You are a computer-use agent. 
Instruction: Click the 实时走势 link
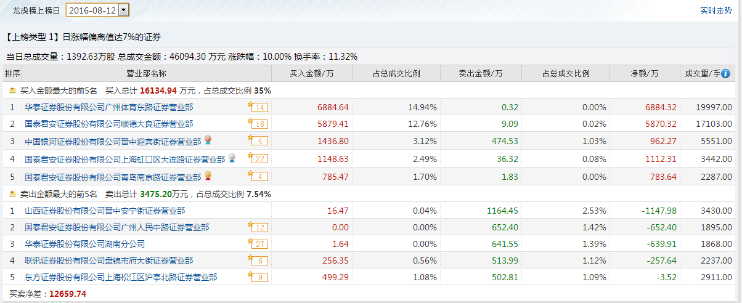716,10
